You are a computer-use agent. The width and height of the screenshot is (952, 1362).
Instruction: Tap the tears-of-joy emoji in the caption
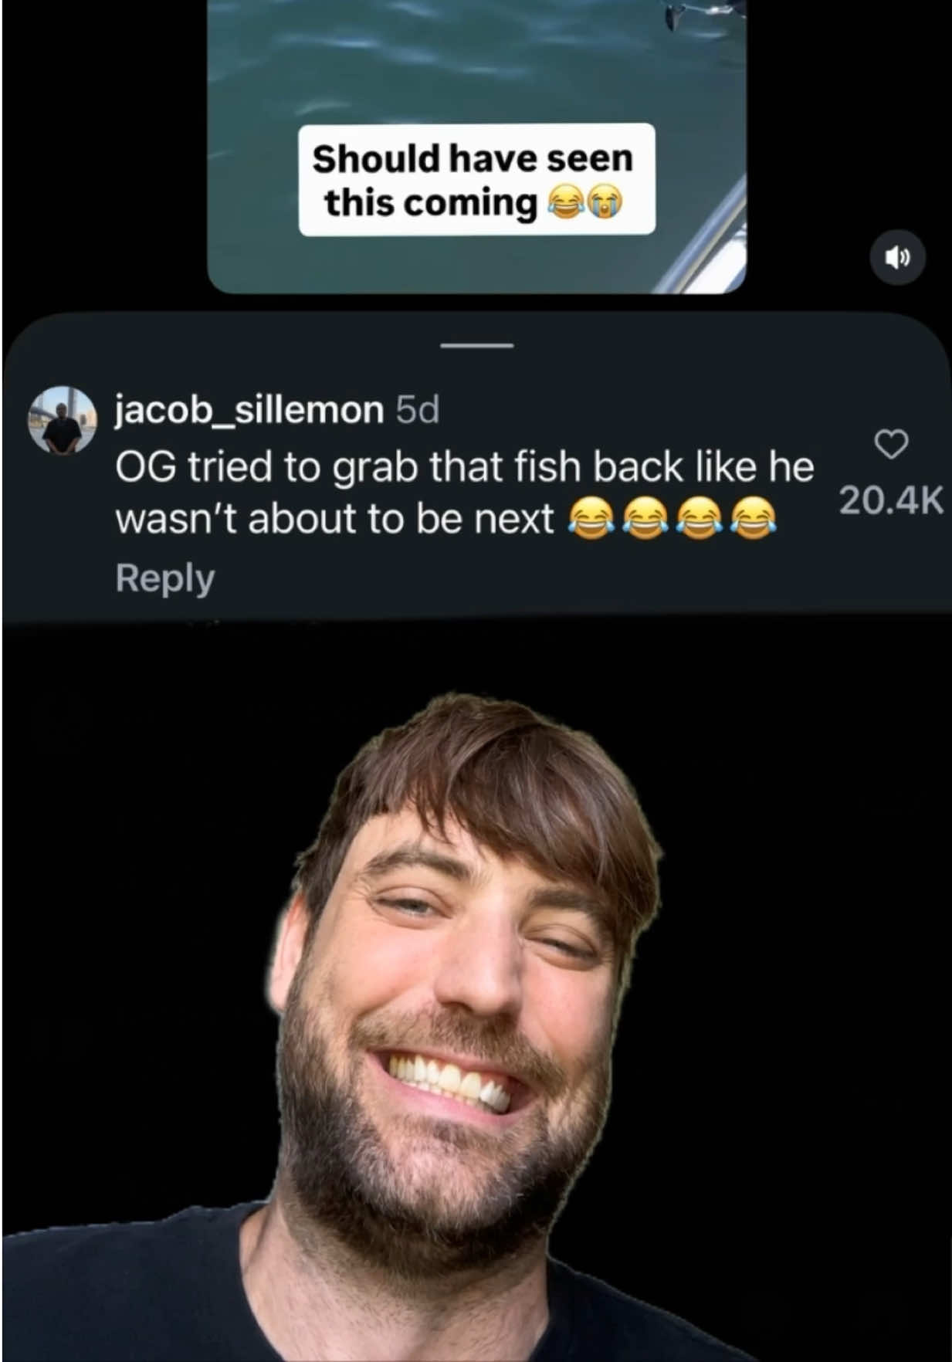tap(565, 203)
